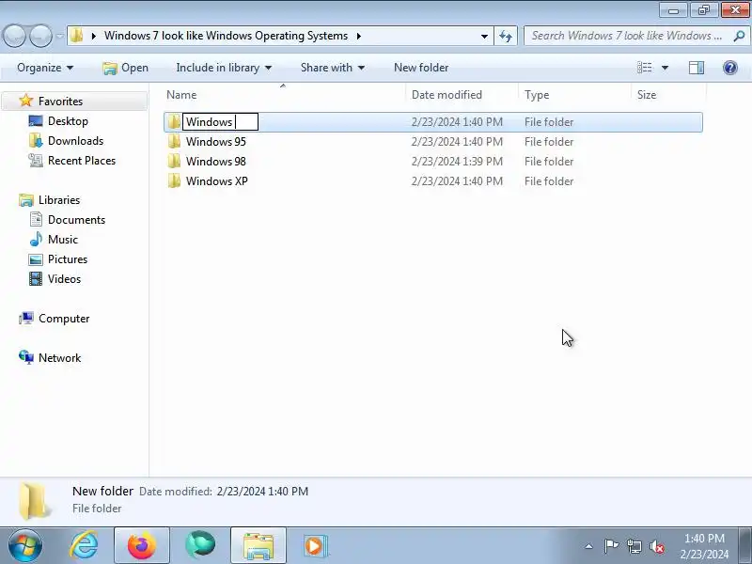
Task: Select the folder icon of the renaming row
Action: [174, 122]
